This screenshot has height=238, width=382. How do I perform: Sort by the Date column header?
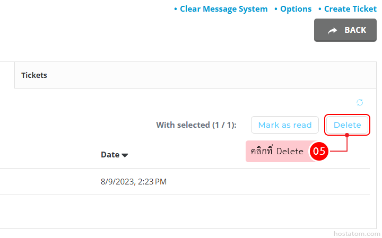click(110, 155)
